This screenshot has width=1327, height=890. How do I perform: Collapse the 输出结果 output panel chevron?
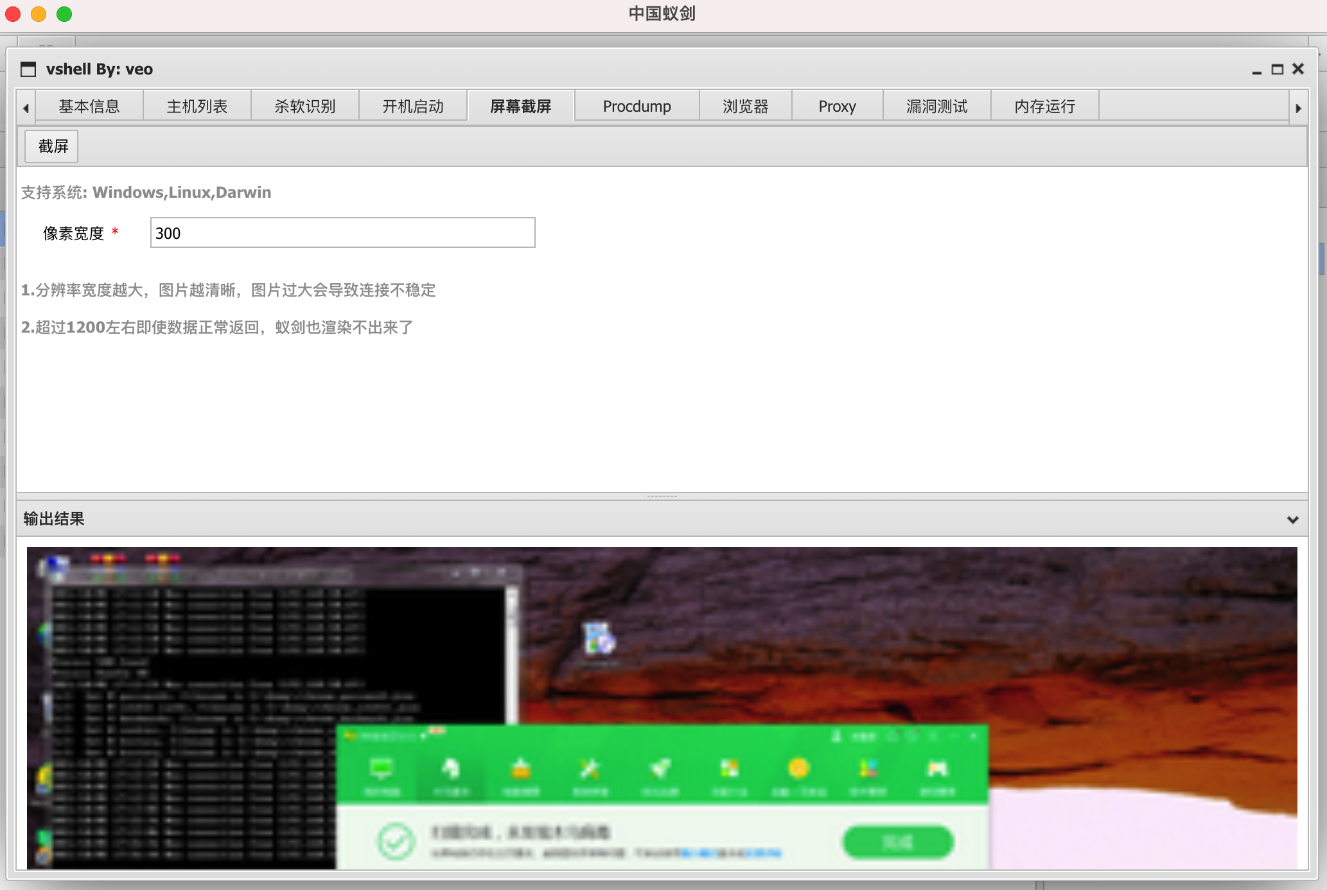tap(1292, 519)
